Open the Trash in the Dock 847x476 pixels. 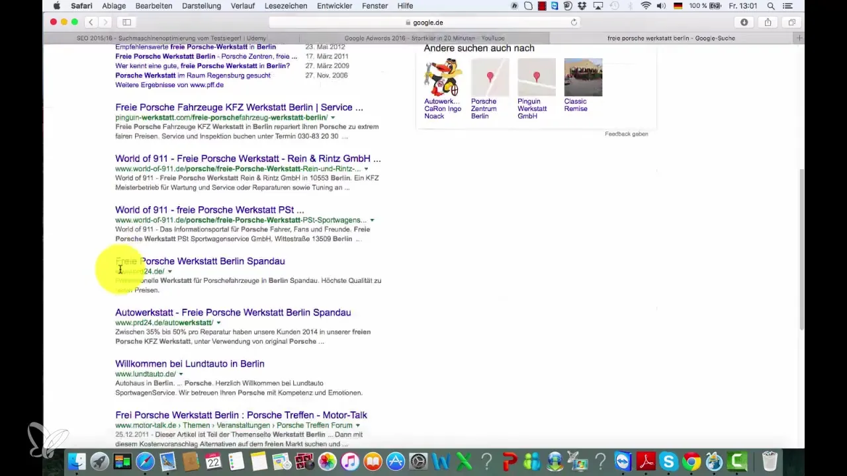(770, 461)
